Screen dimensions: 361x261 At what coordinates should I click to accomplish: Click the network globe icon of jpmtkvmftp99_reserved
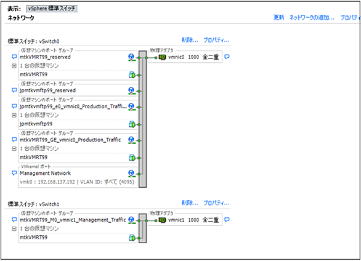131,90
